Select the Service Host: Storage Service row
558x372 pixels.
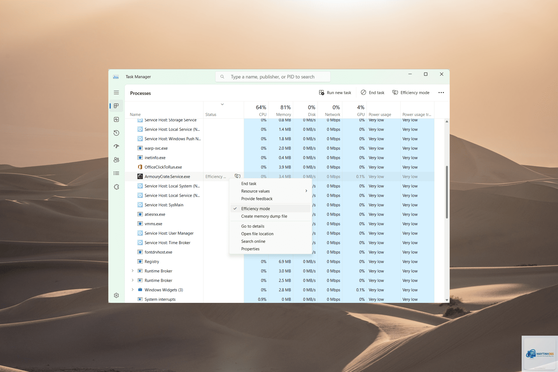280,120
